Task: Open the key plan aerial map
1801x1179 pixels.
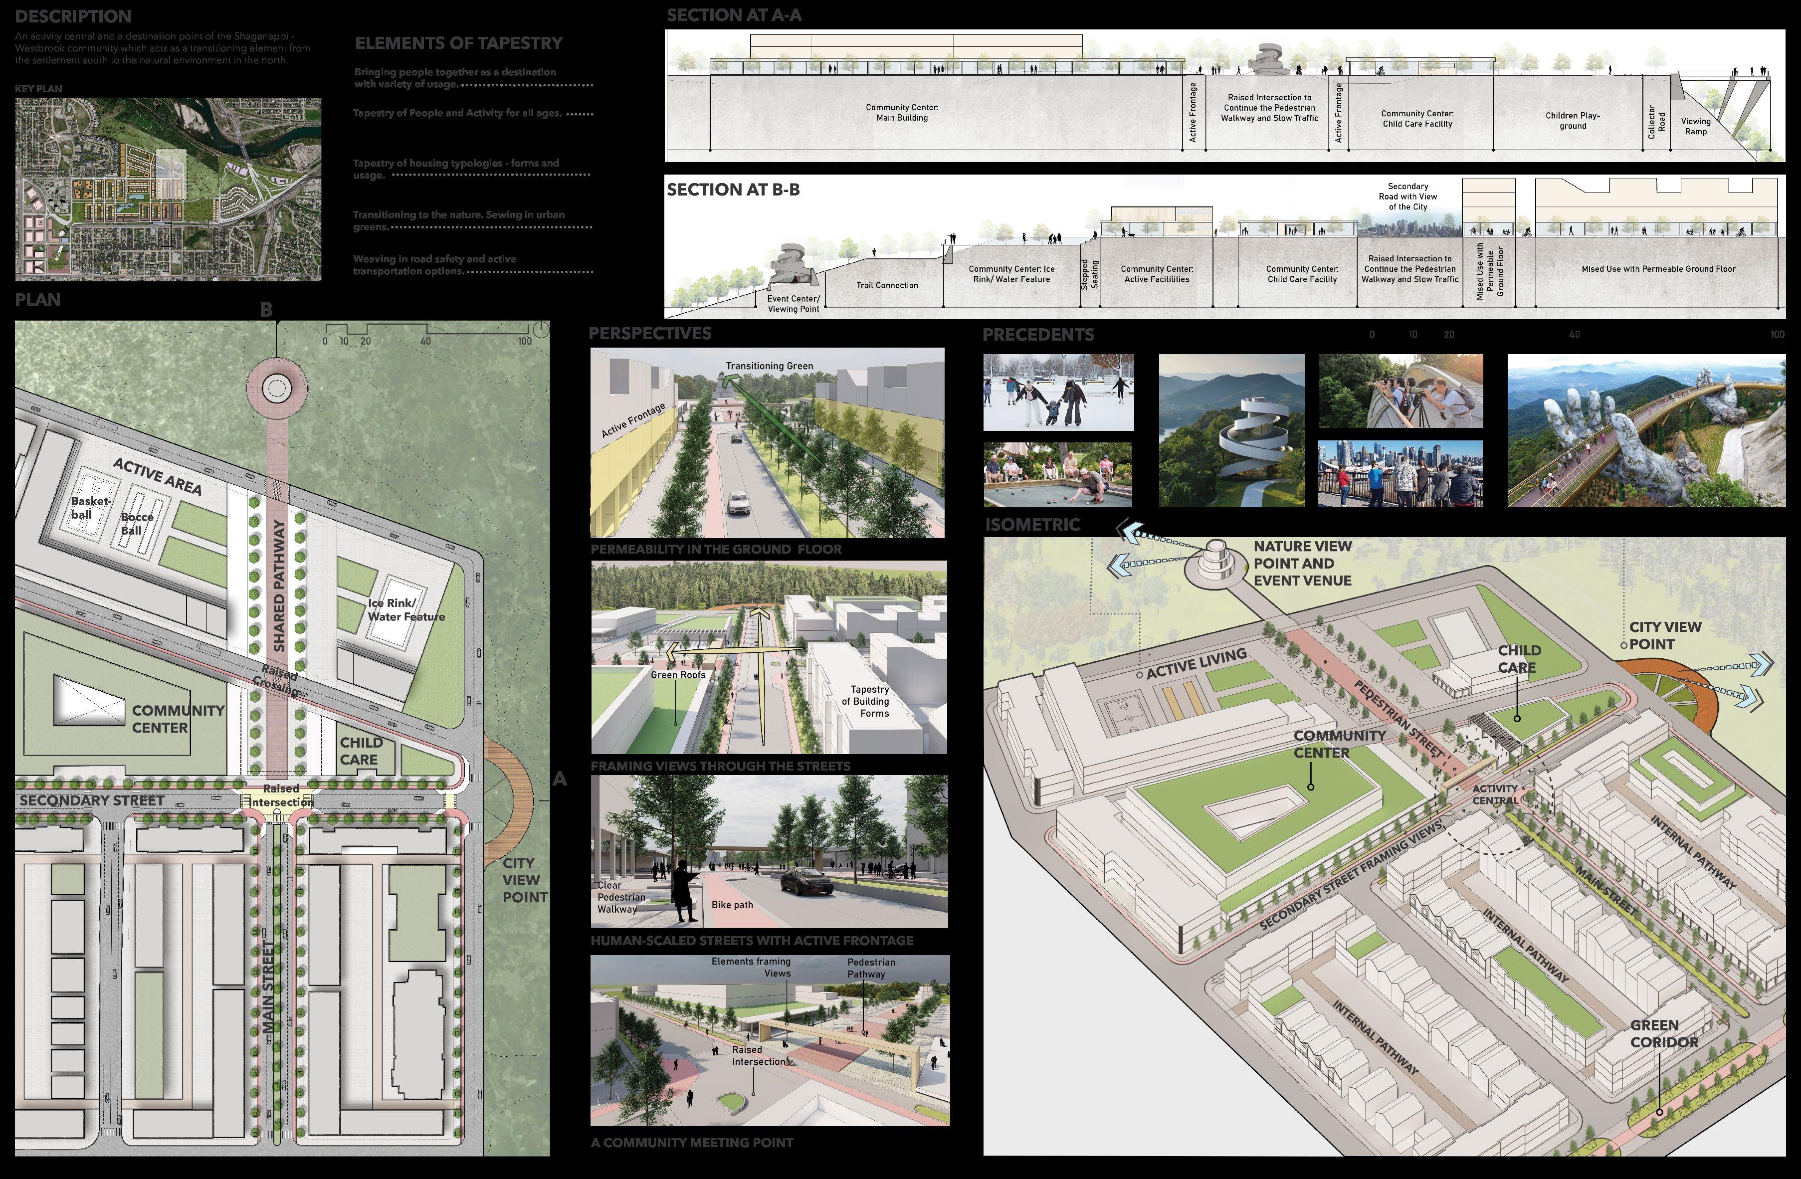Action: tap(168, 189)
